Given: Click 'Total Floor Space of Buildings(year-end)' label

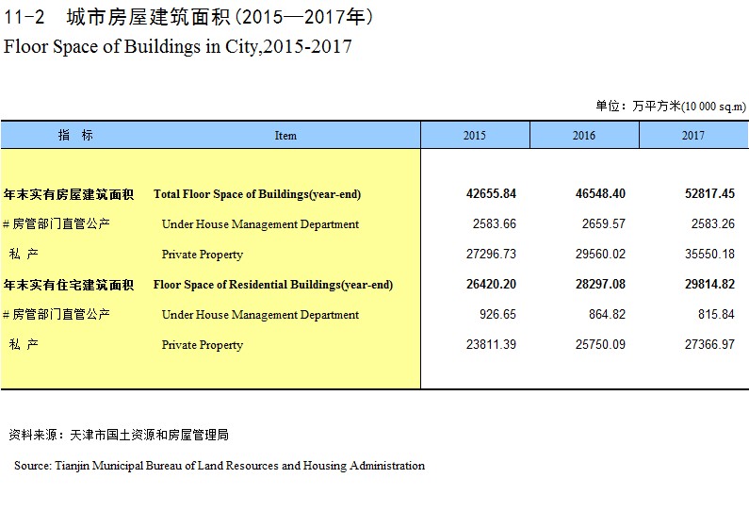Looking at the screenshot, I should [x=257, y=194].
